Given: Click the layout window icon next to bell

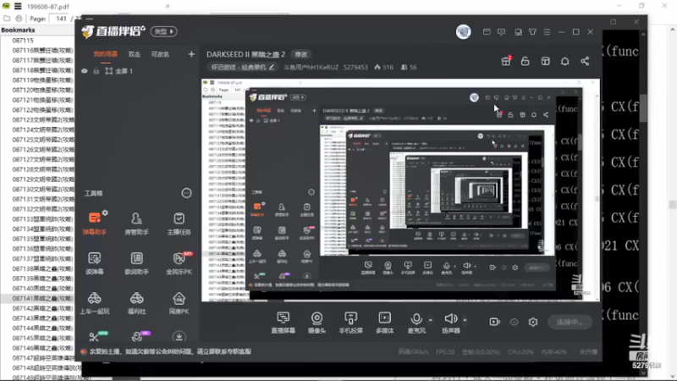Looking at the screenshot, I should (x=545, y=61).
